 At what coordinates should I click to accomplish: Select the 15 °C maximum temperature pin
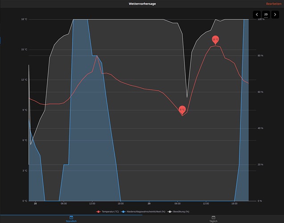215,40
